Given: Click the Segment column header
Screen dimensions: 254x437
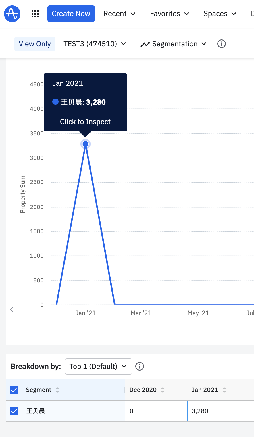Looking at the screenshot, I should tap(73, 390).
